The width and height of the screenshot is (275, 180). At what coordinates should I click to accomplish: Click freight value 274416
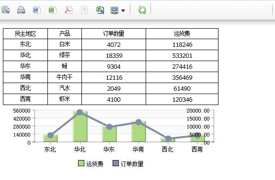coord(182,66)
